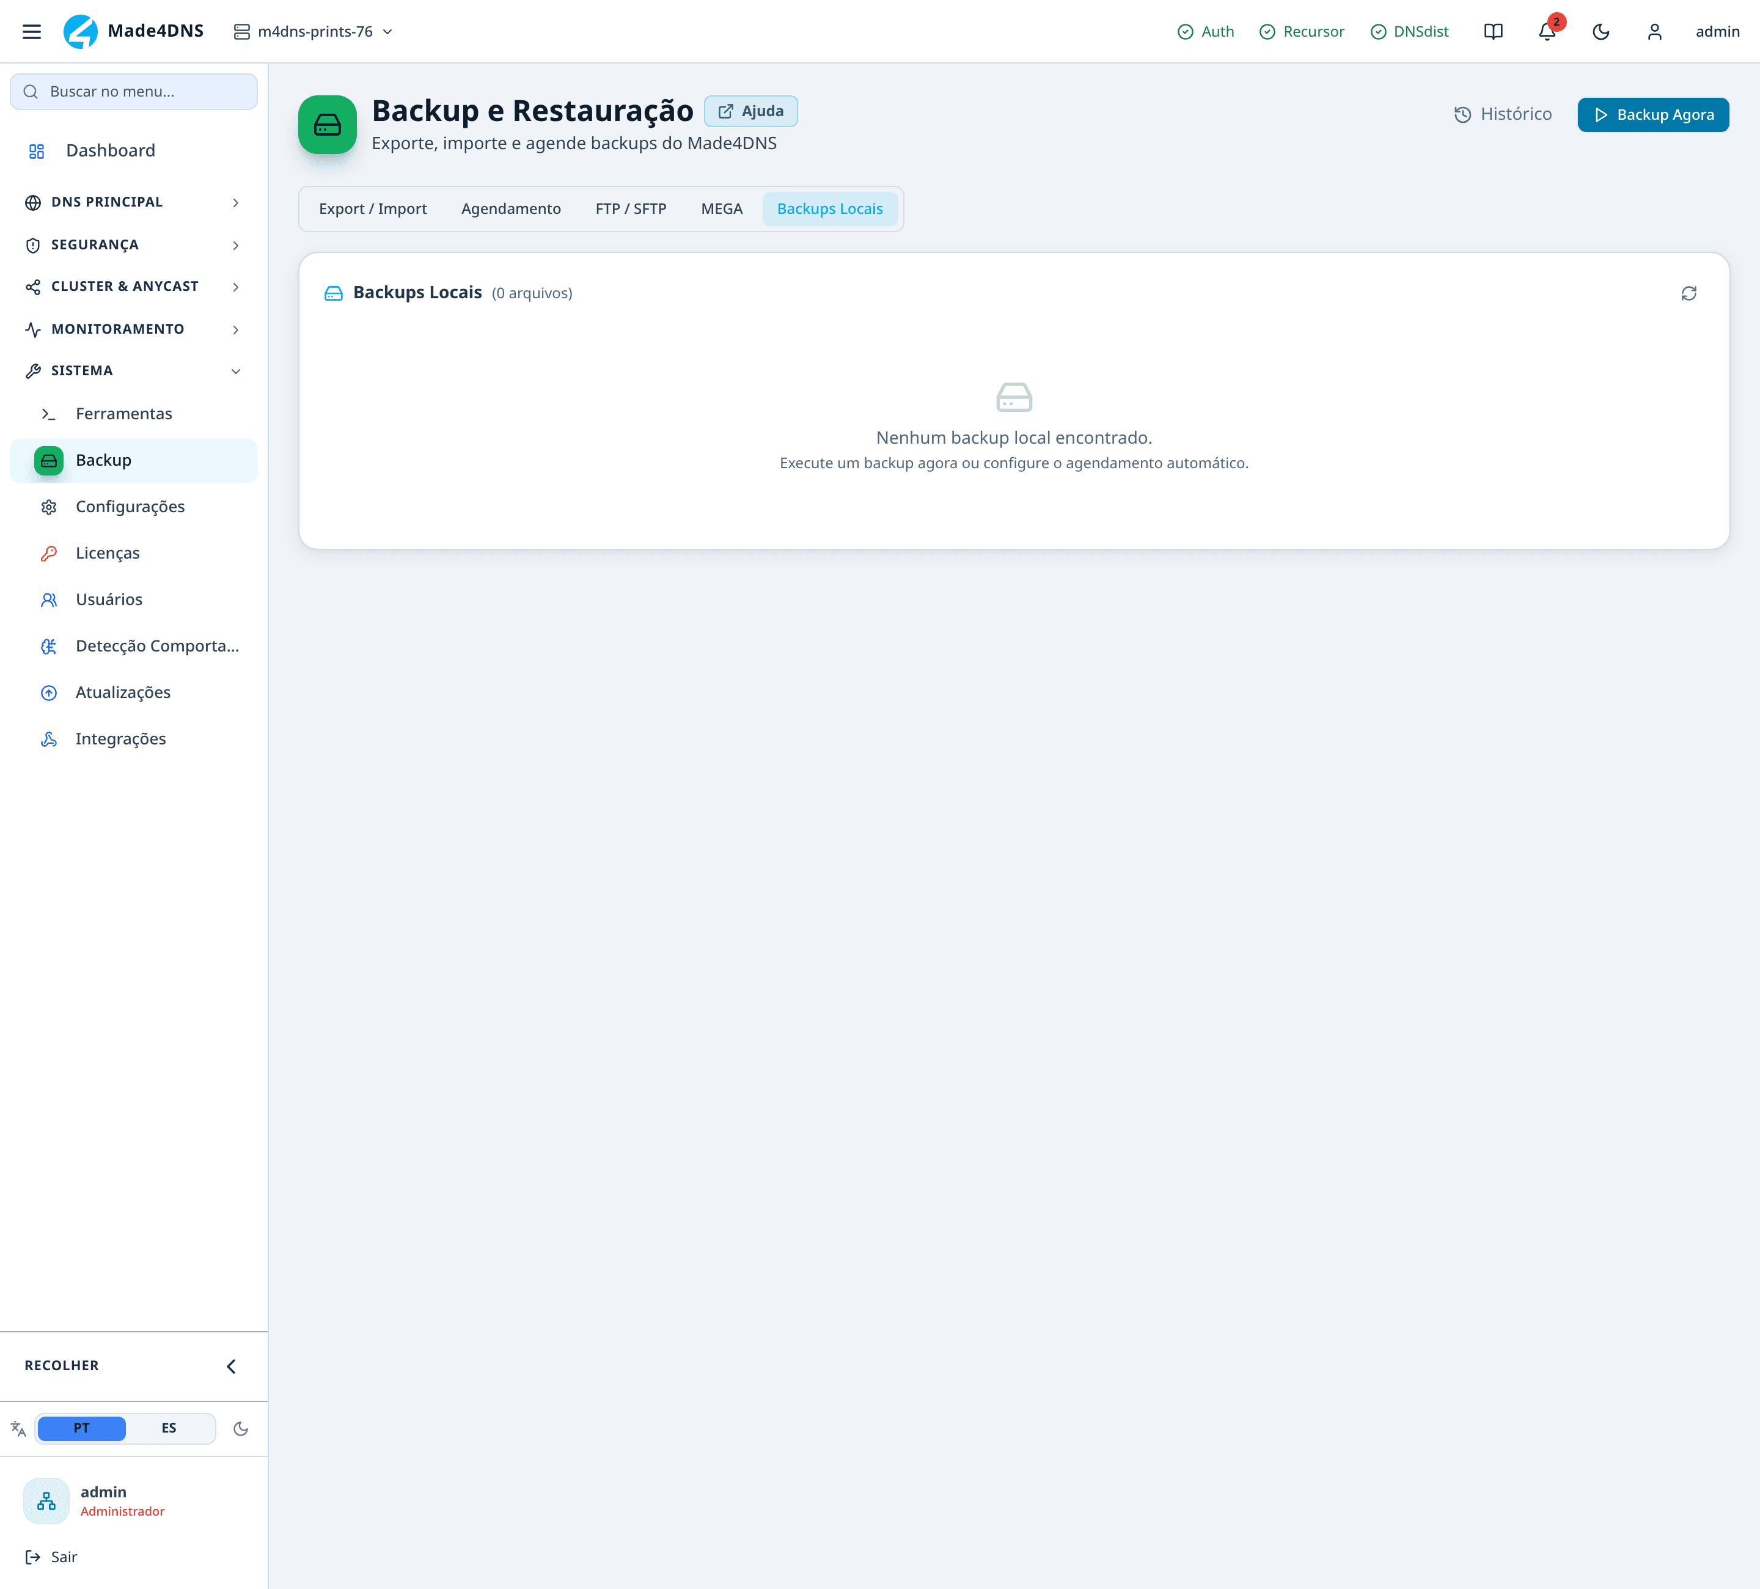Log out using Sair
The image size is (1760, 1589).
(51, 1557)
